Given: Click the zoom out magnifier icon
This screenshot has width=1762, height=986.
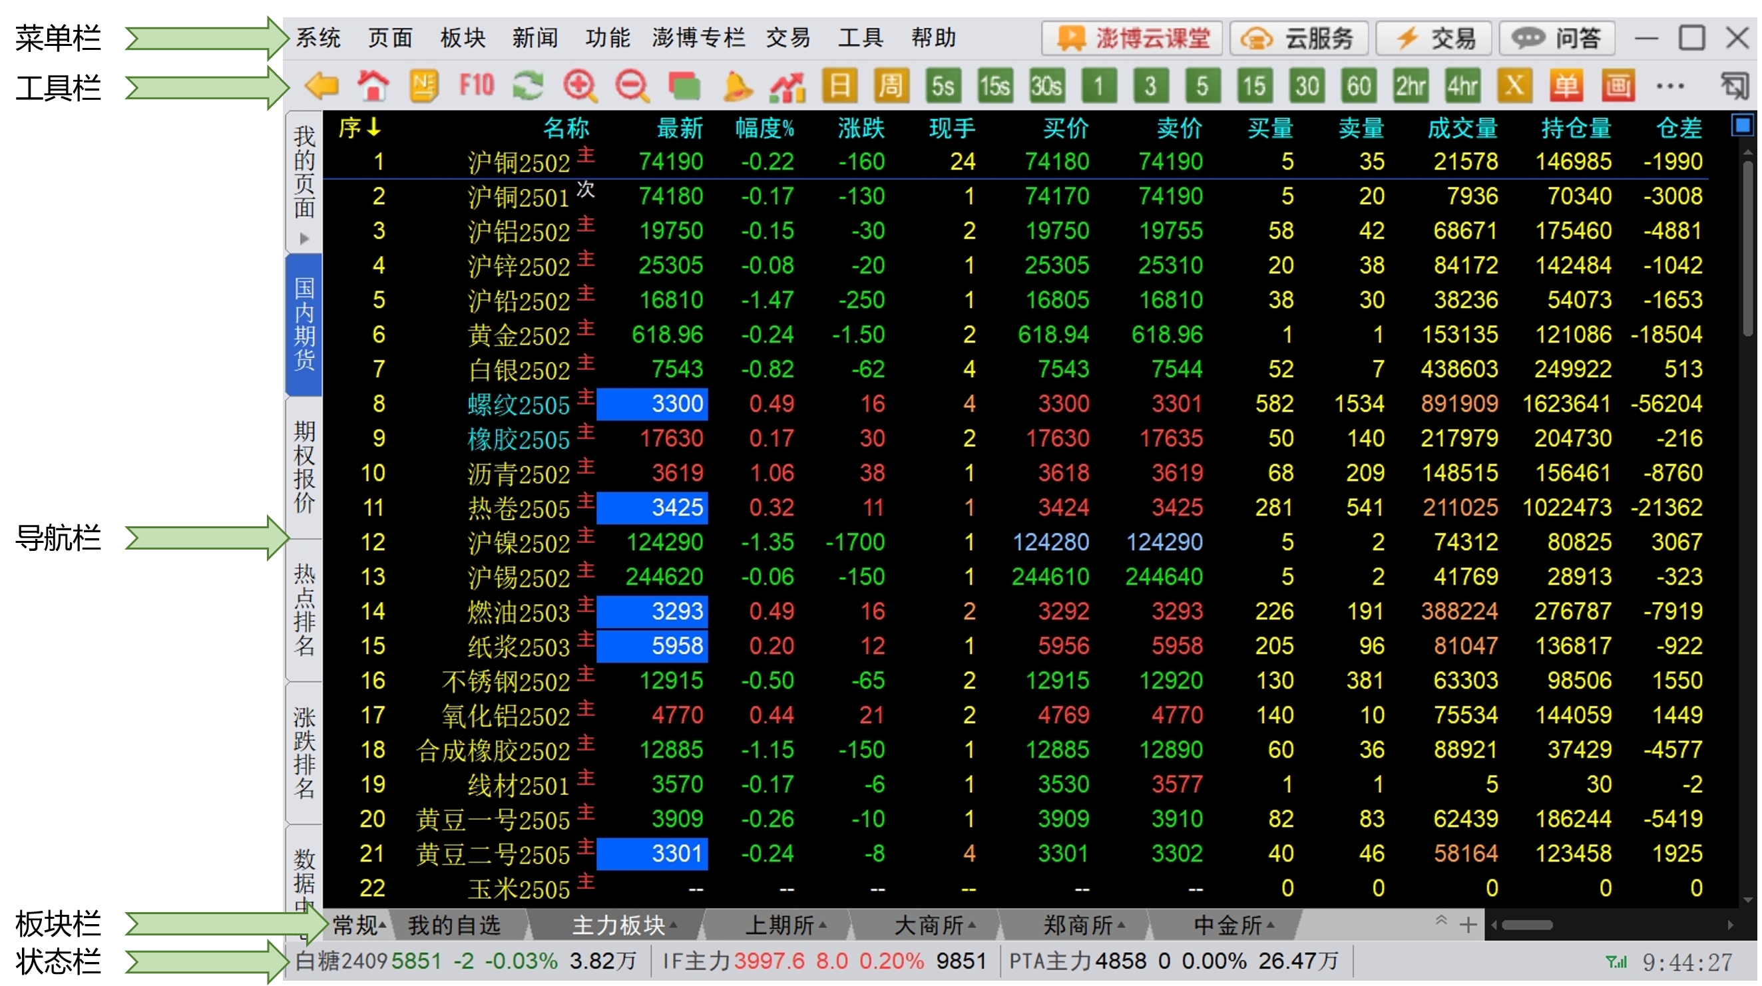Looking at the screenshot, I should coord(631,86).
